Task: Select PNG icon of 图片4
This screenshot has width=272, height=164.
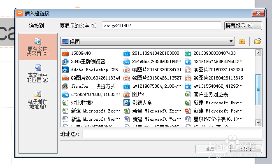Action: tap(127, 94)
